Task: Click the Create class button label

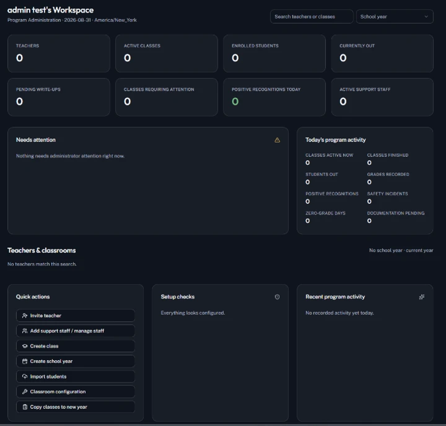Action: point(44,346)
